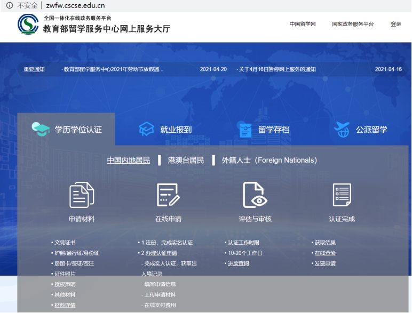Open the 4月16日暂停网上服务 notice
The height and width of the screenshot is (313, 412).
point(276,69)
